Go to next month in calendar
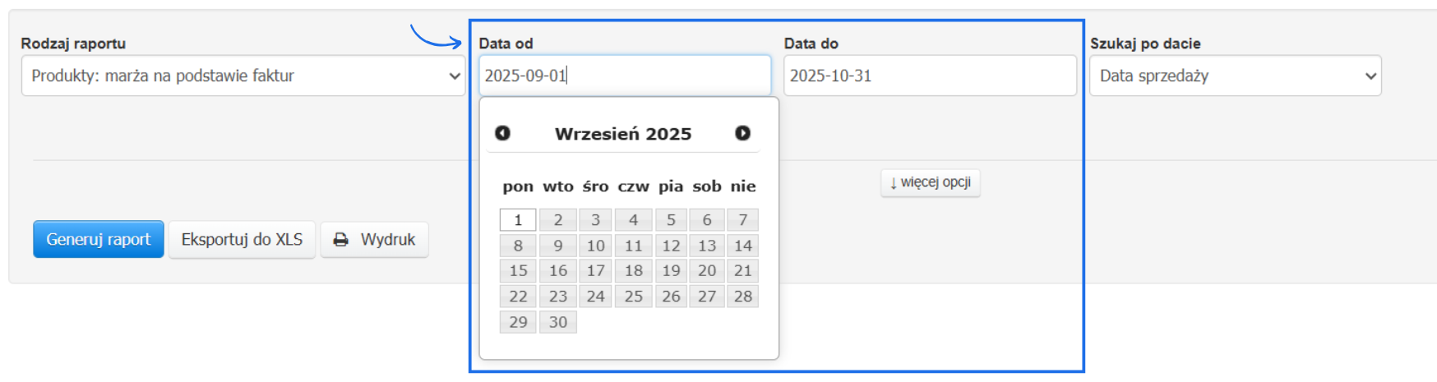Screen dimensions: 1437x382 point(742,133)
